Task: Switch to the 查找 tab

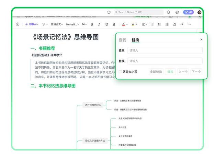Action: (123, 40)
